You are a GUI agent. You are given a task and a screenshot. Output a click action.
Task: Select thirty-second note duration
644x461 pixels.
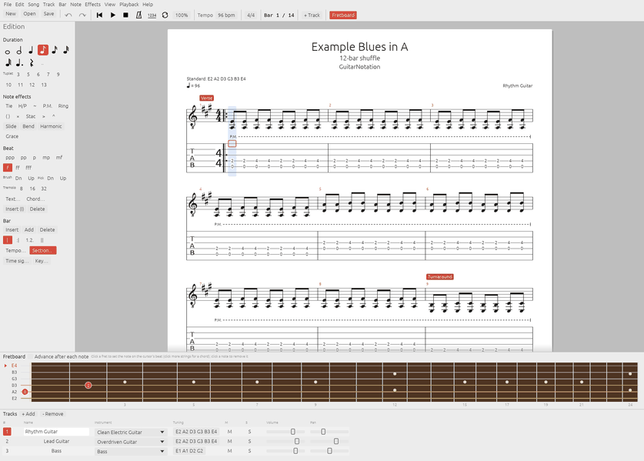click(x=65, y=50)
